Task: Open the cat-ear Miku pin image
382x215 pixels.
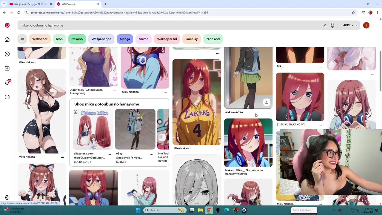Action: pos(42,184)
